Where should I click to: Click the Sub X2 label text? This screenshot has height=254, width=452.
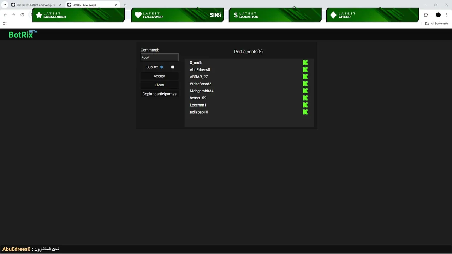(152, 67)
